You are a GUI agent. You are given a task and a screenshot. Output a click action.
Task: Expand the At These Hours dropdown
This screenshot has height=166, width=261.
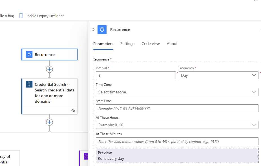177,125
